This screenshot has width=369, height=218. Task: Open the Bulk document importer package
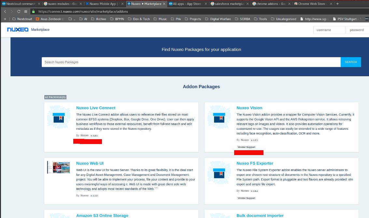click(x=260, y=215)
